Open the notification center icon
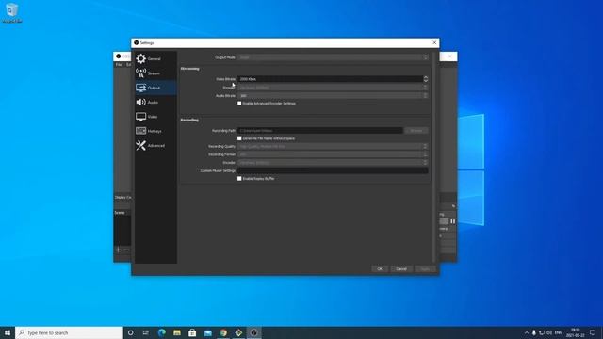This screenshot has width=603, height=339. click(593, 332)
